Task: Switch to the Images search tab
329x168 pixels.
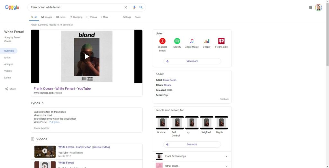Action: (x=47, y=17)
